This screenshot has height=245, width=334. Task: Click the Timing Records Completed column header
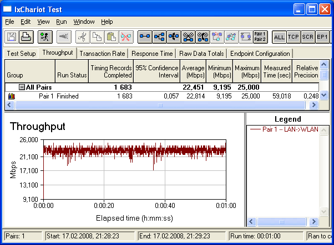click(111, 71)
